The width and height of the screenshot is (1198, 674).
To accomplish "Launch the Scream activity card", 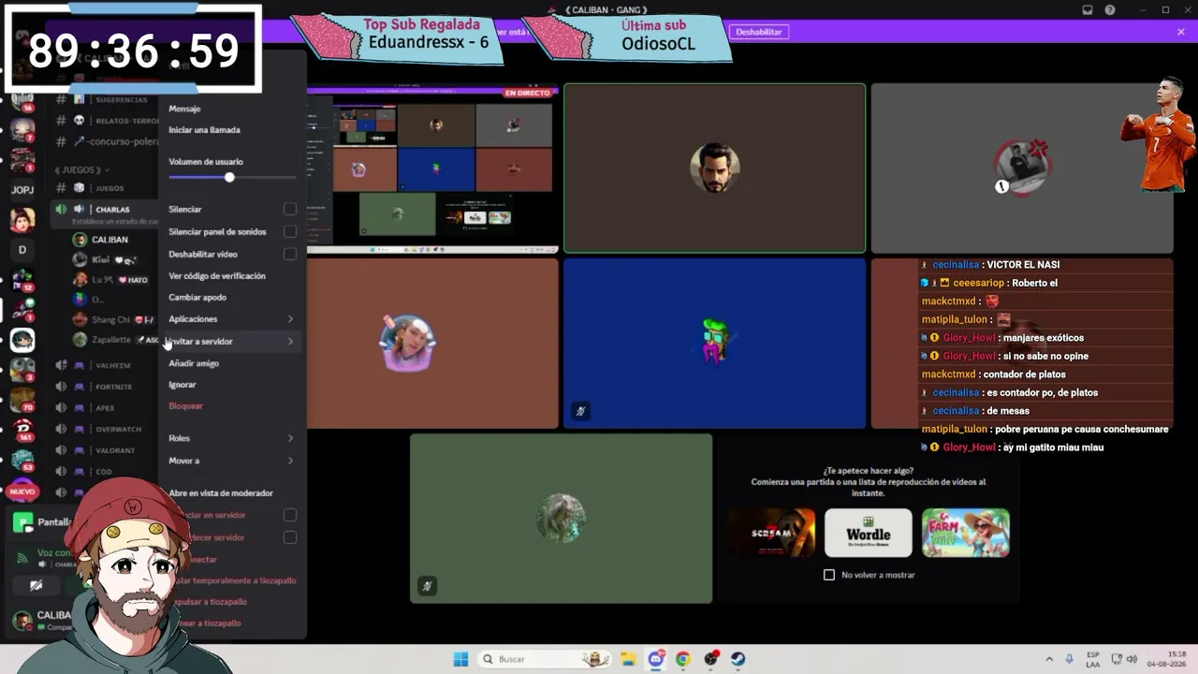I will tap(771, 533).
